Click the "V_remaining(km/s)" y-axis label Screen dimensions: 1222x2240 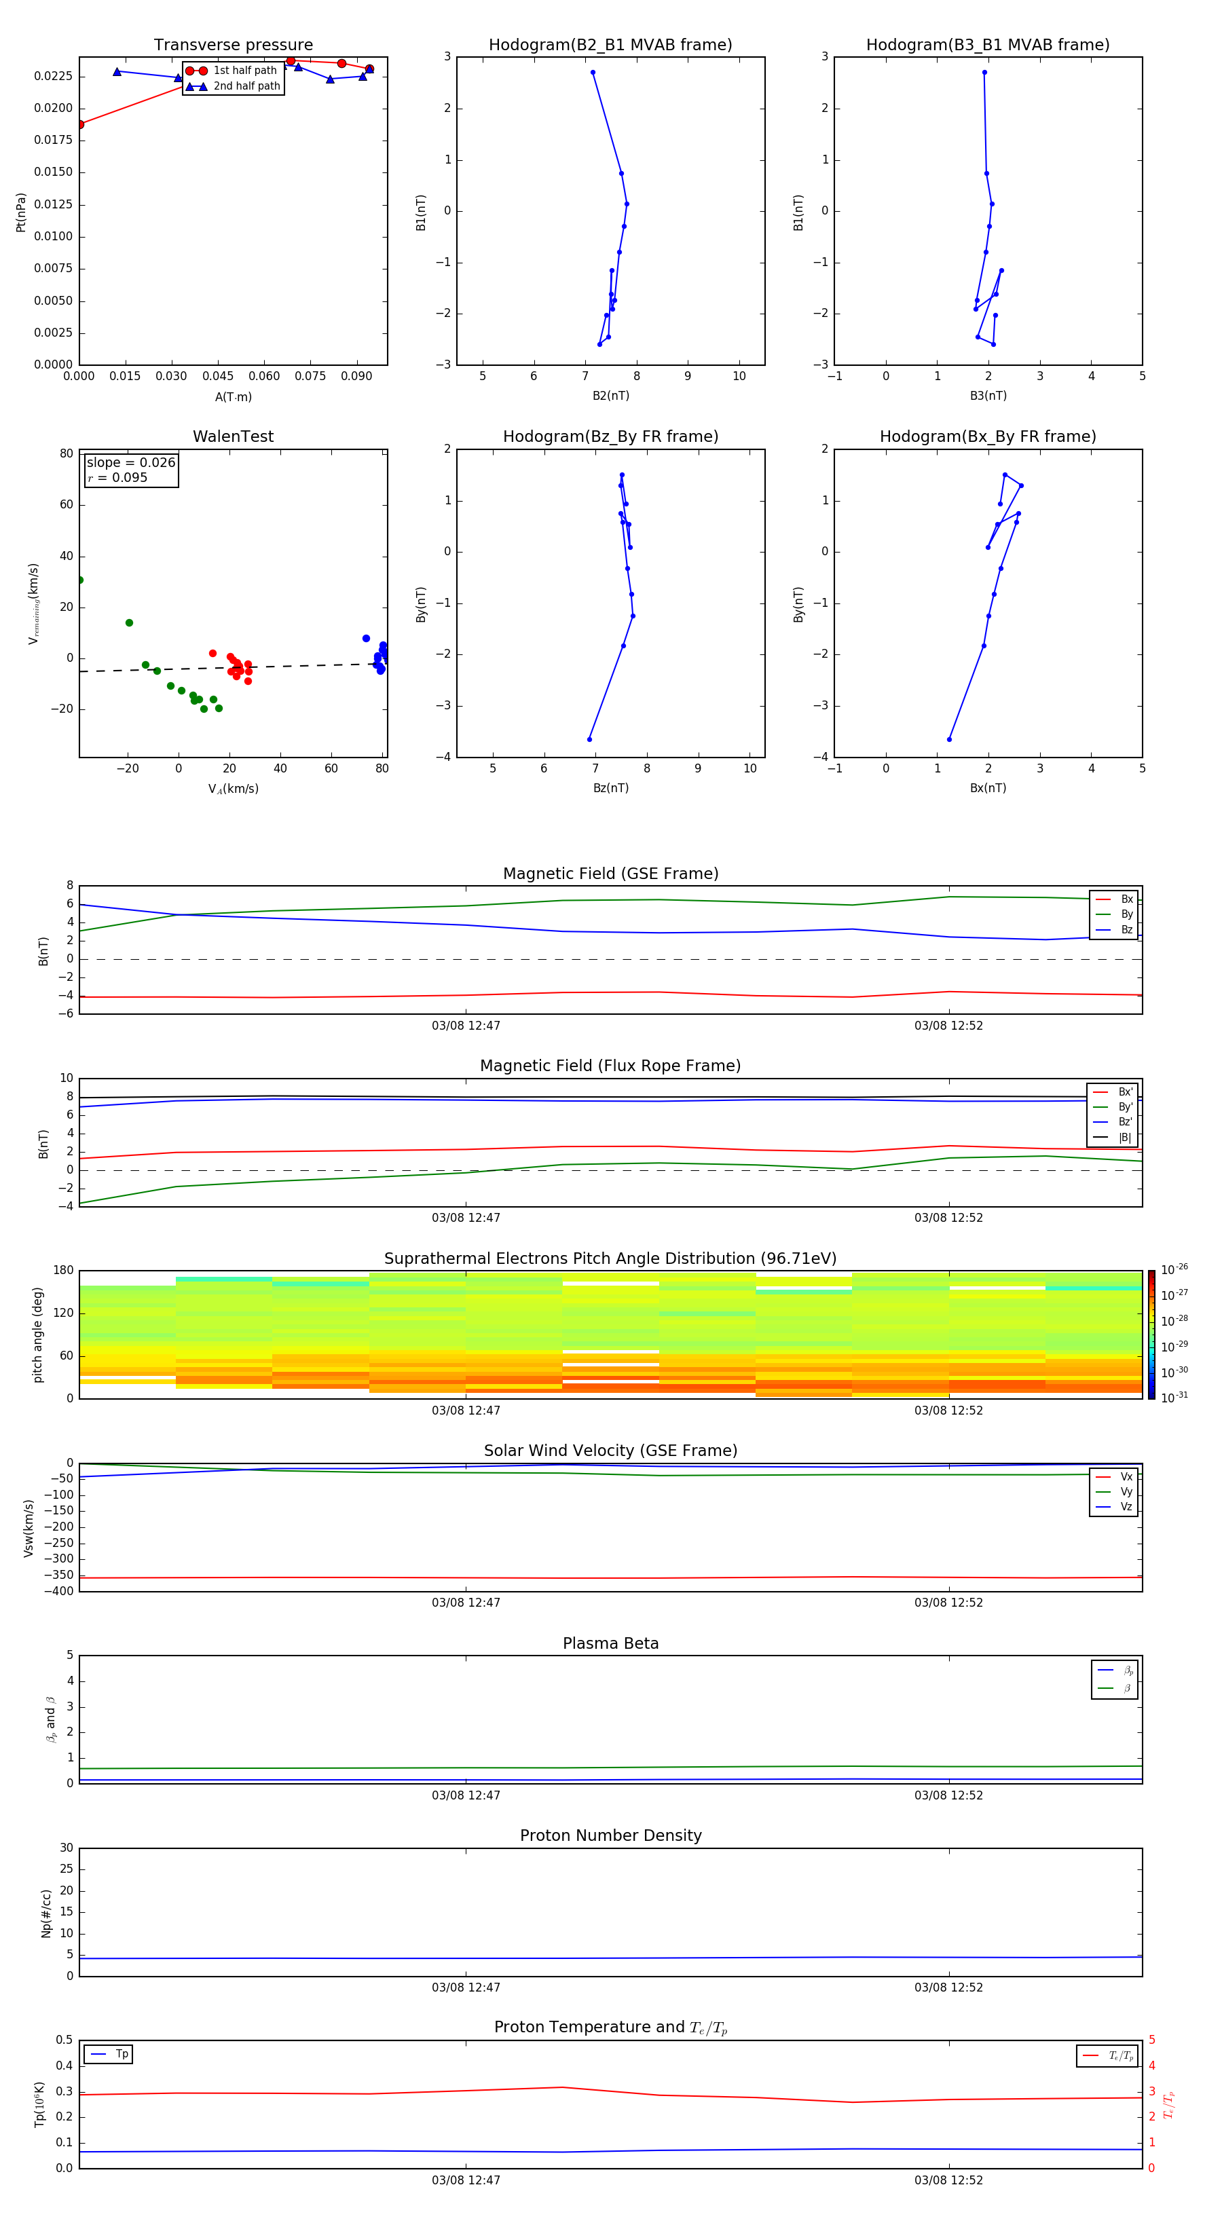33,603
